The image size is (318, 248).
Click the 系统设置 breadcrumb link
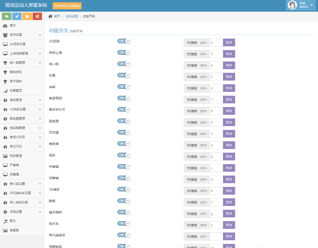72,16
